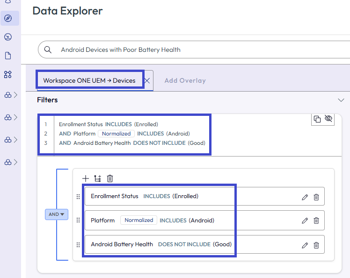Focus the Android Devices with Poor Battery Health search field
Screen dimensions: 350x278
click(194, 50)
